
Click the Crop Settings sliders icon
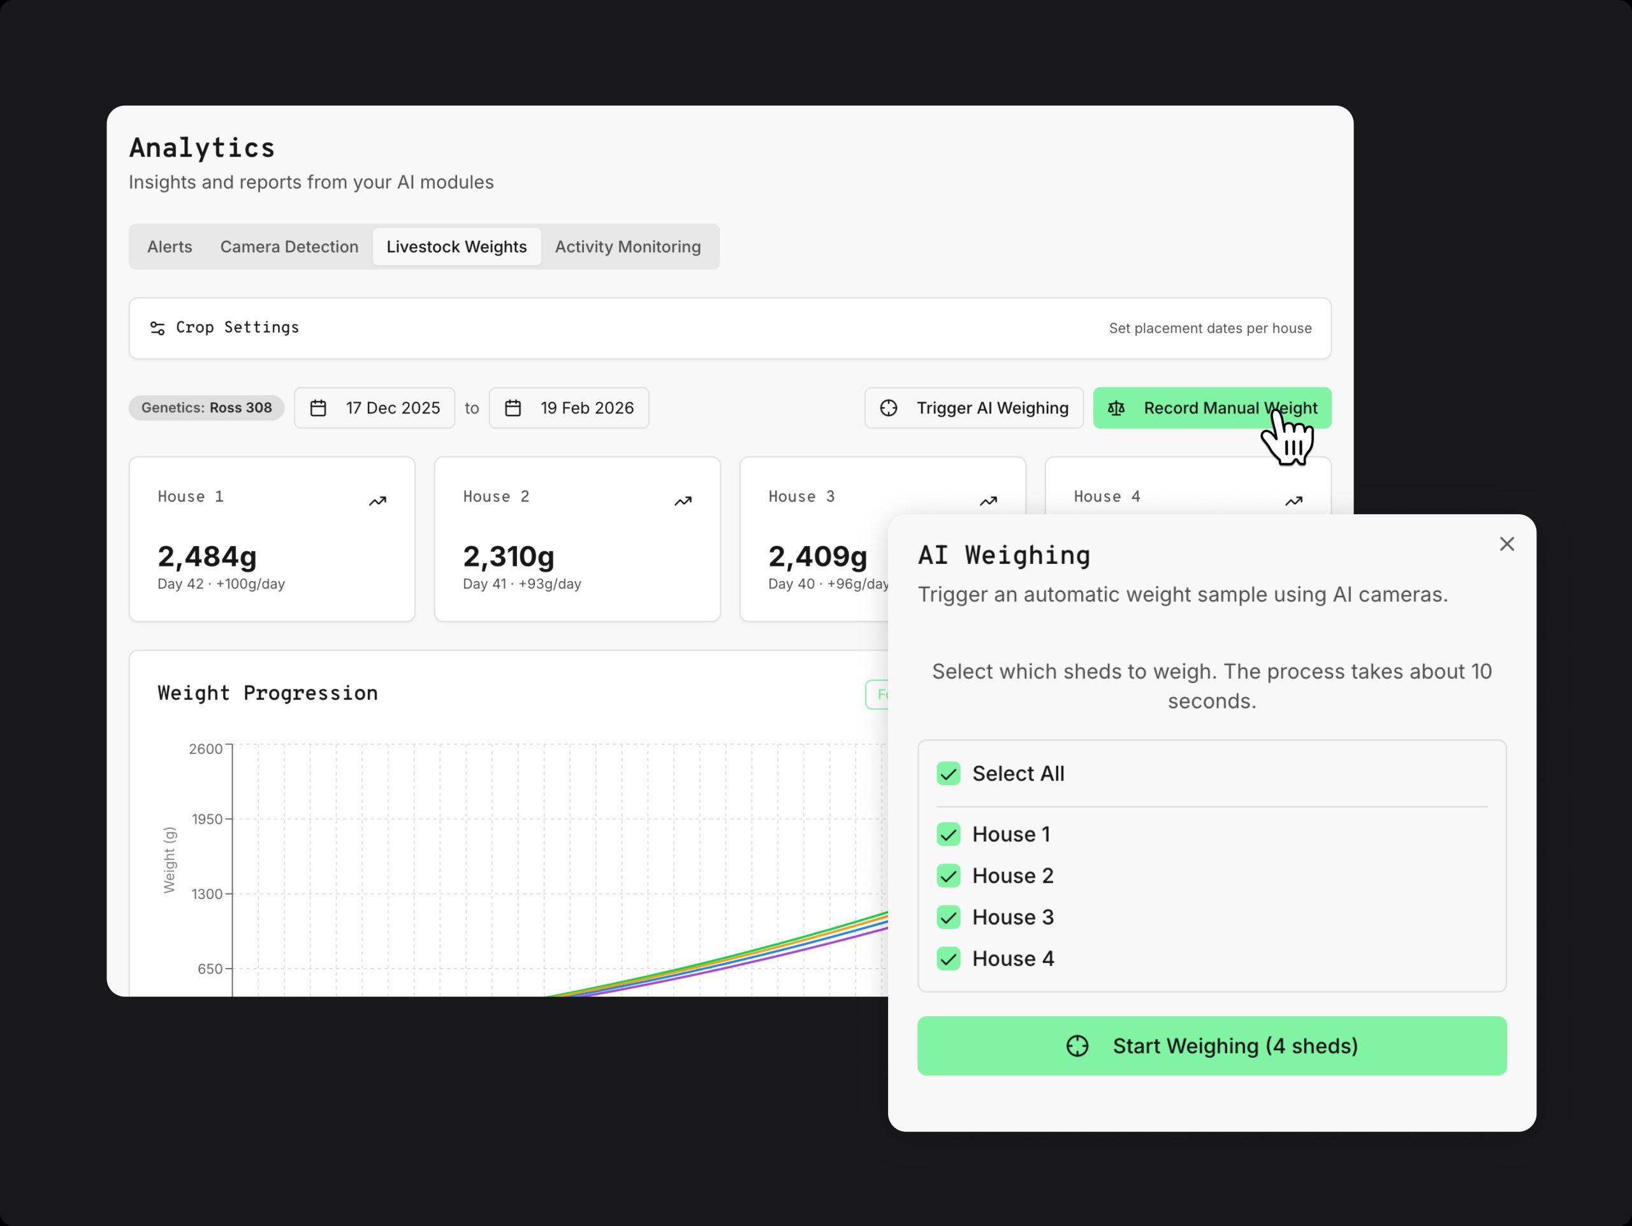click(x=157, y=328)
